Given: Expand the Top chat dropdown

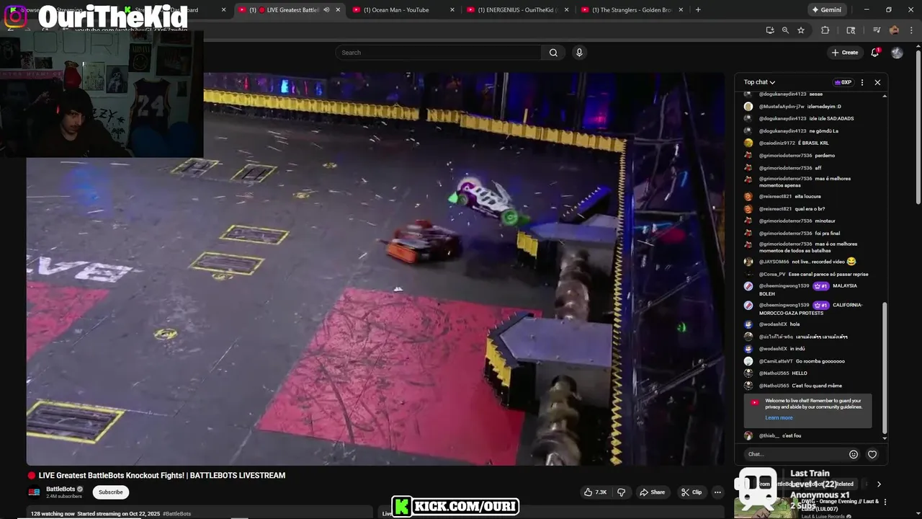Looking at the screenshot, I should pos(759,82).
